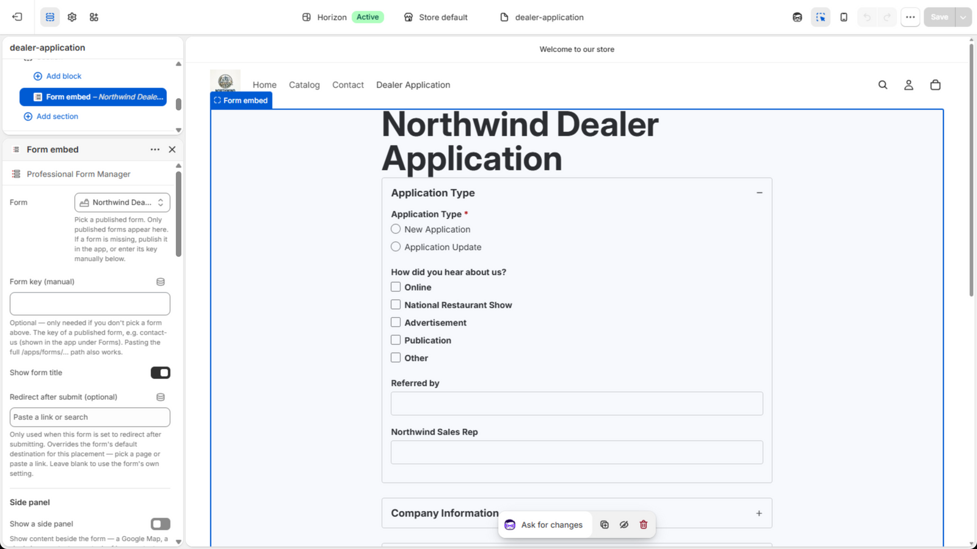Click dynamic source icon beside Form key
The height and width of the screenshot is (549, 977).
point(161,282)
